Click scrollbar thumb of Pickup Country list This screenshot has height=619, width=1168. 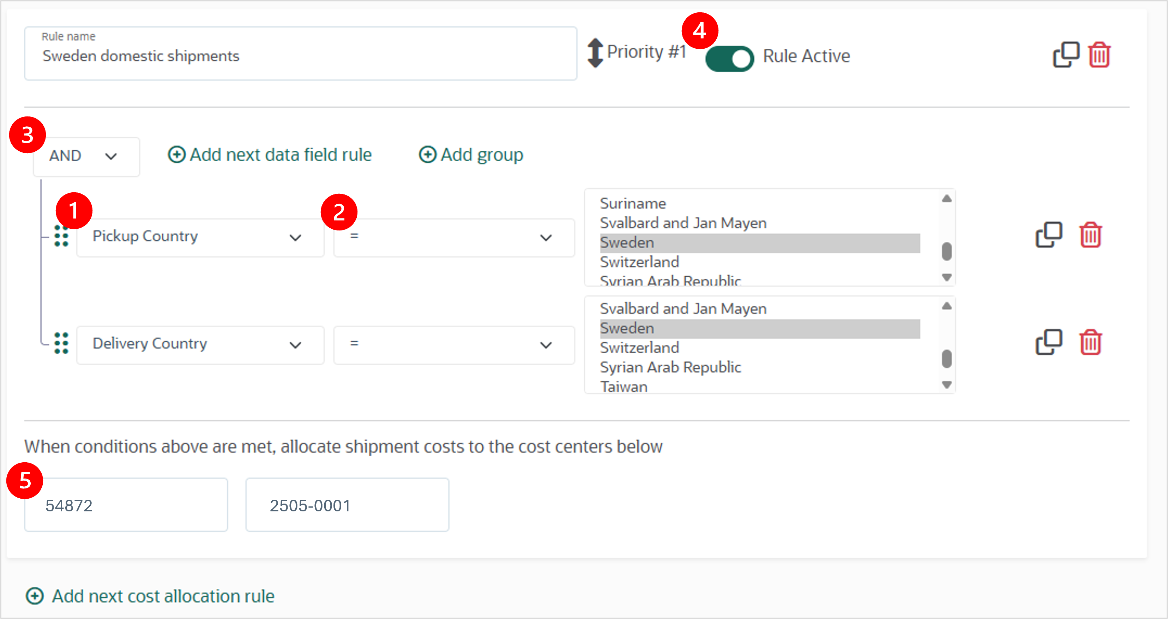click(947, 251)
